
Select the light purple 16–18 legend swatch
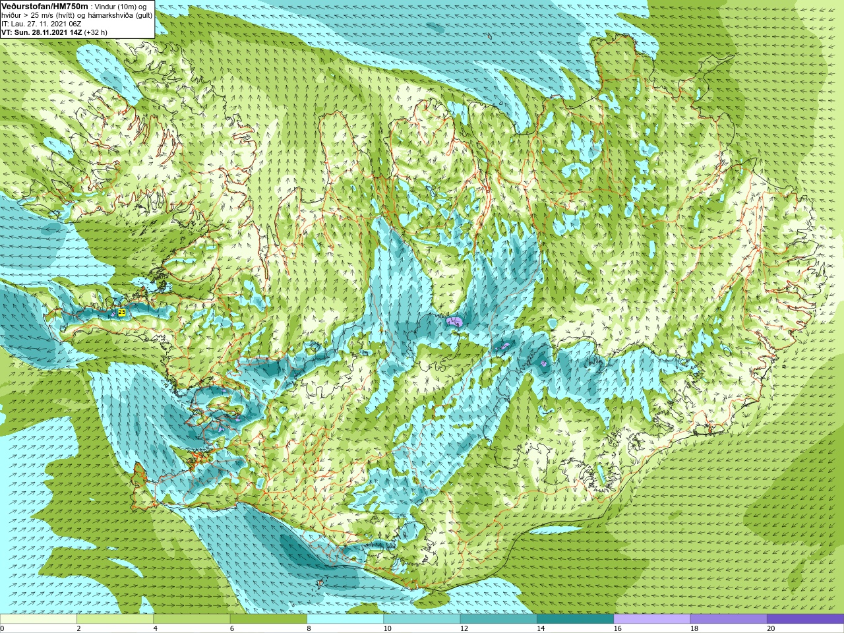point(652,619)
